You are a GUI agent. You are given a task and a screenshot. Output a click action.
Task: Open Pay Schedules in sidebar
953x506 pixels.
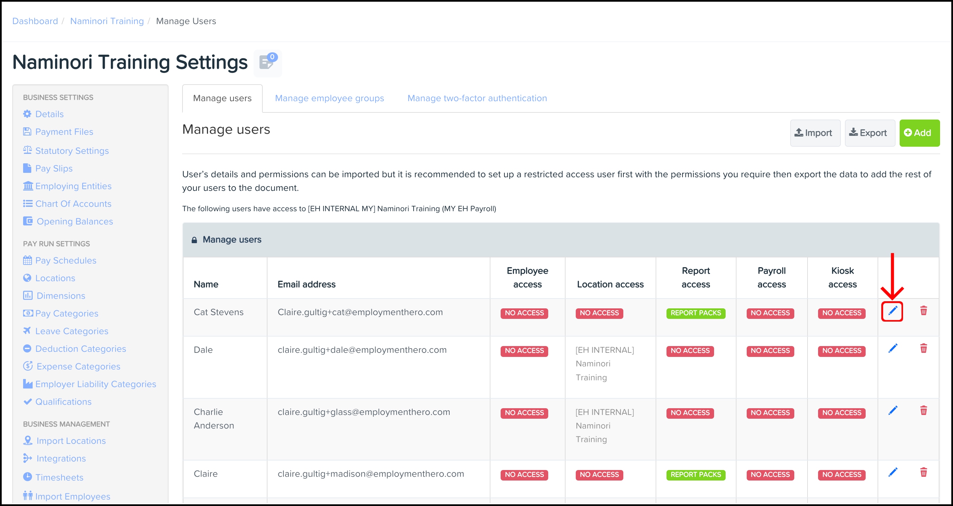(x=66, y=260)
